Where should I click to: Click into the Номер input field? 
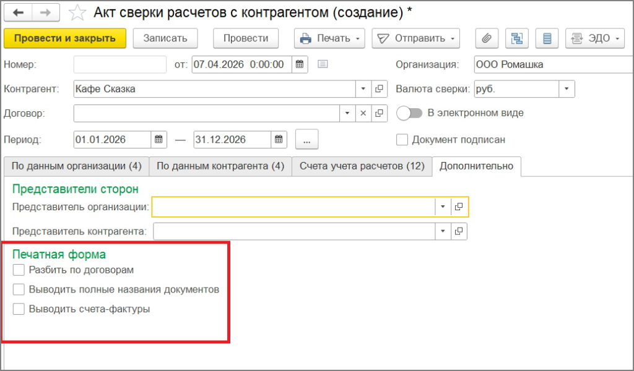point(119,64)
